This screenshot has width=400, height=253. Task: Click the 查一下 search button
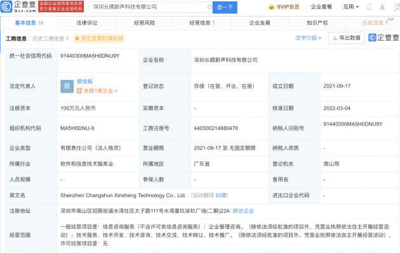coord(225,8)
